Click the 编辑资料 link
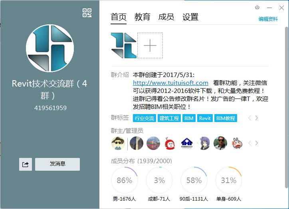The image size is (289, 209). point(268,19)
